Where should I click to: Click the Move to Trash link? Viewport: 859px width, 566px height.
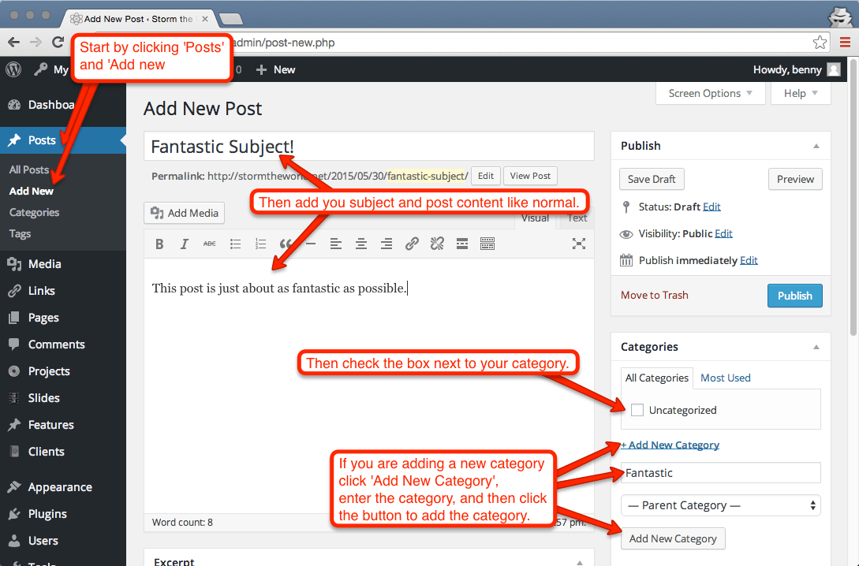(654, 295)
